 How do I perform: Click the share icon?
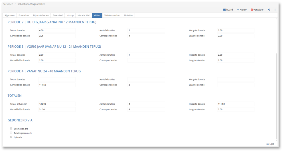point(269,10)
